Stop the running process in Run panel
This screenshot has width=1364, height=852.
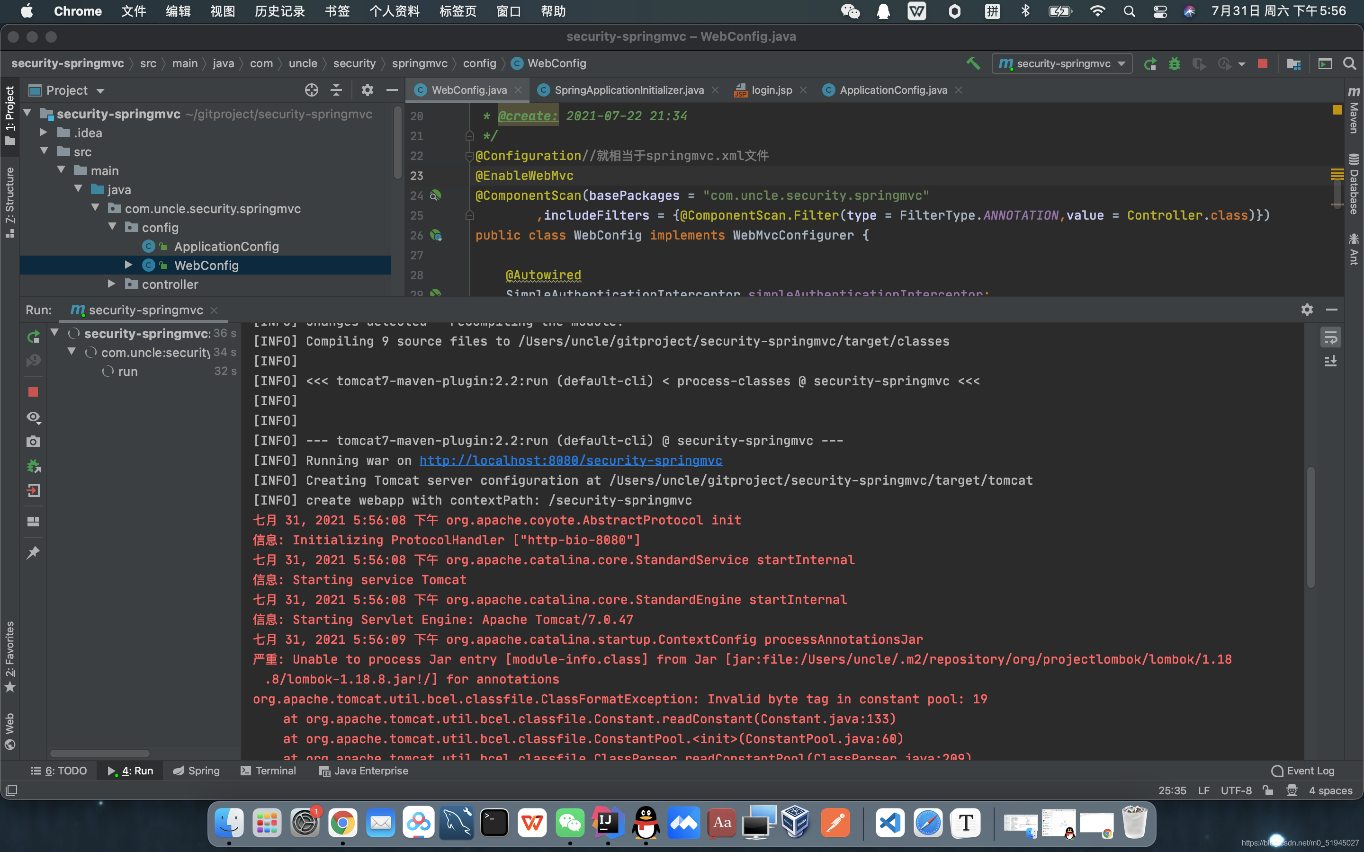coord(33,392)
